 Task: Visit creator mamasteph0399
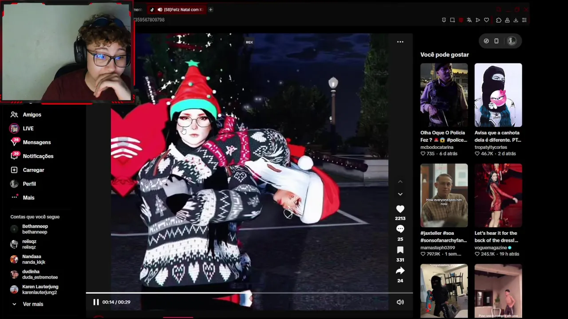[438, 248]
